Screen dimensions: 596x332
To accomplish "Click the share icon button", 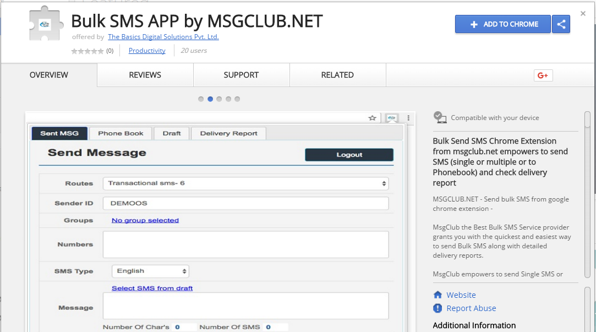I will [561, 24].
